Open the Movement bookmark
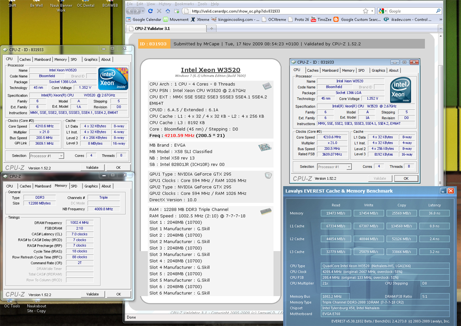The image size is (461, 326). click(x=176, y=20)
